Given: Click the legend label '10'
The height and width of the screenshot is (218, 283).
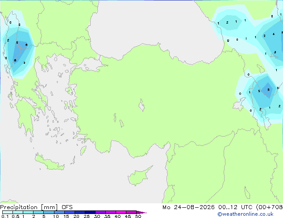Looking at the screenshot, I should point(56,216).
